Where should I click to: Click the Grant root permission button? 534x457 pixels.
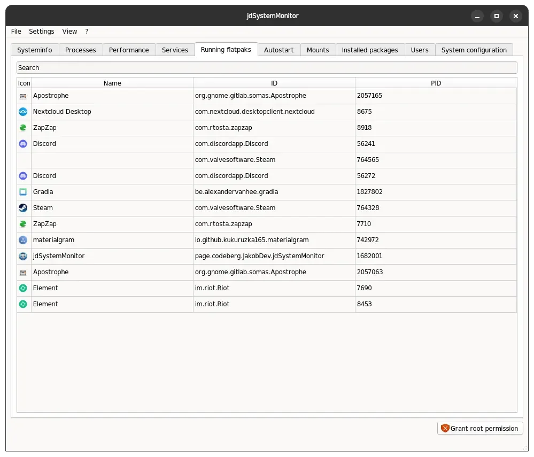[x=480, y=428]
